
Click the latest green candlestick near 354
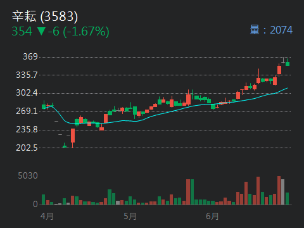point(288,63)
